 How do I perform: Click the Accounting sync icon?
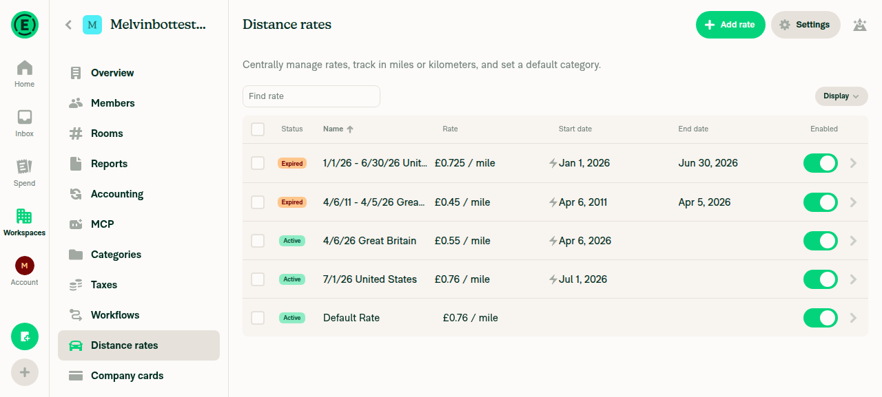pos(76,194)
